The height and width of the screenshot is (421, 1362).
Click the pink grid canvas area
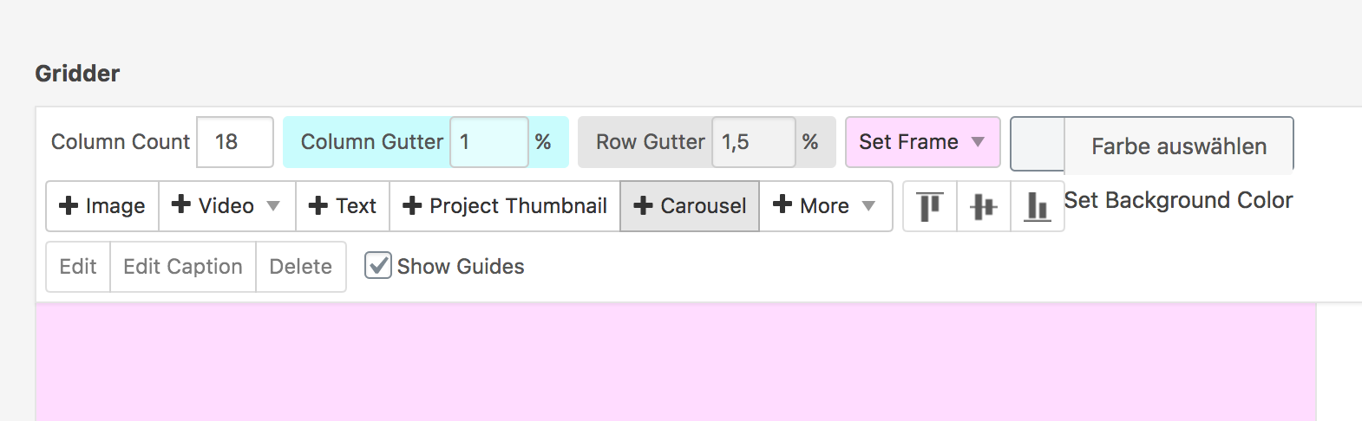pos(676,362)
